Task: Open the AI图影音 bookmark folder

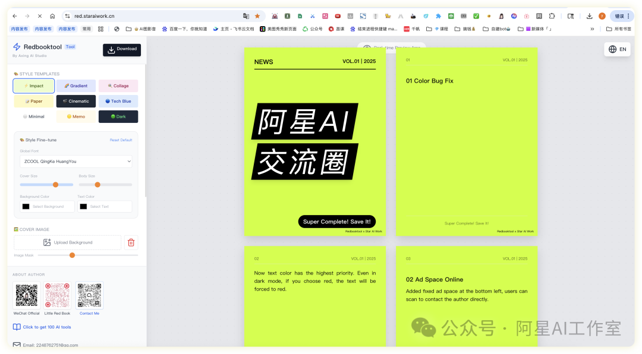Action: (141, 29)
